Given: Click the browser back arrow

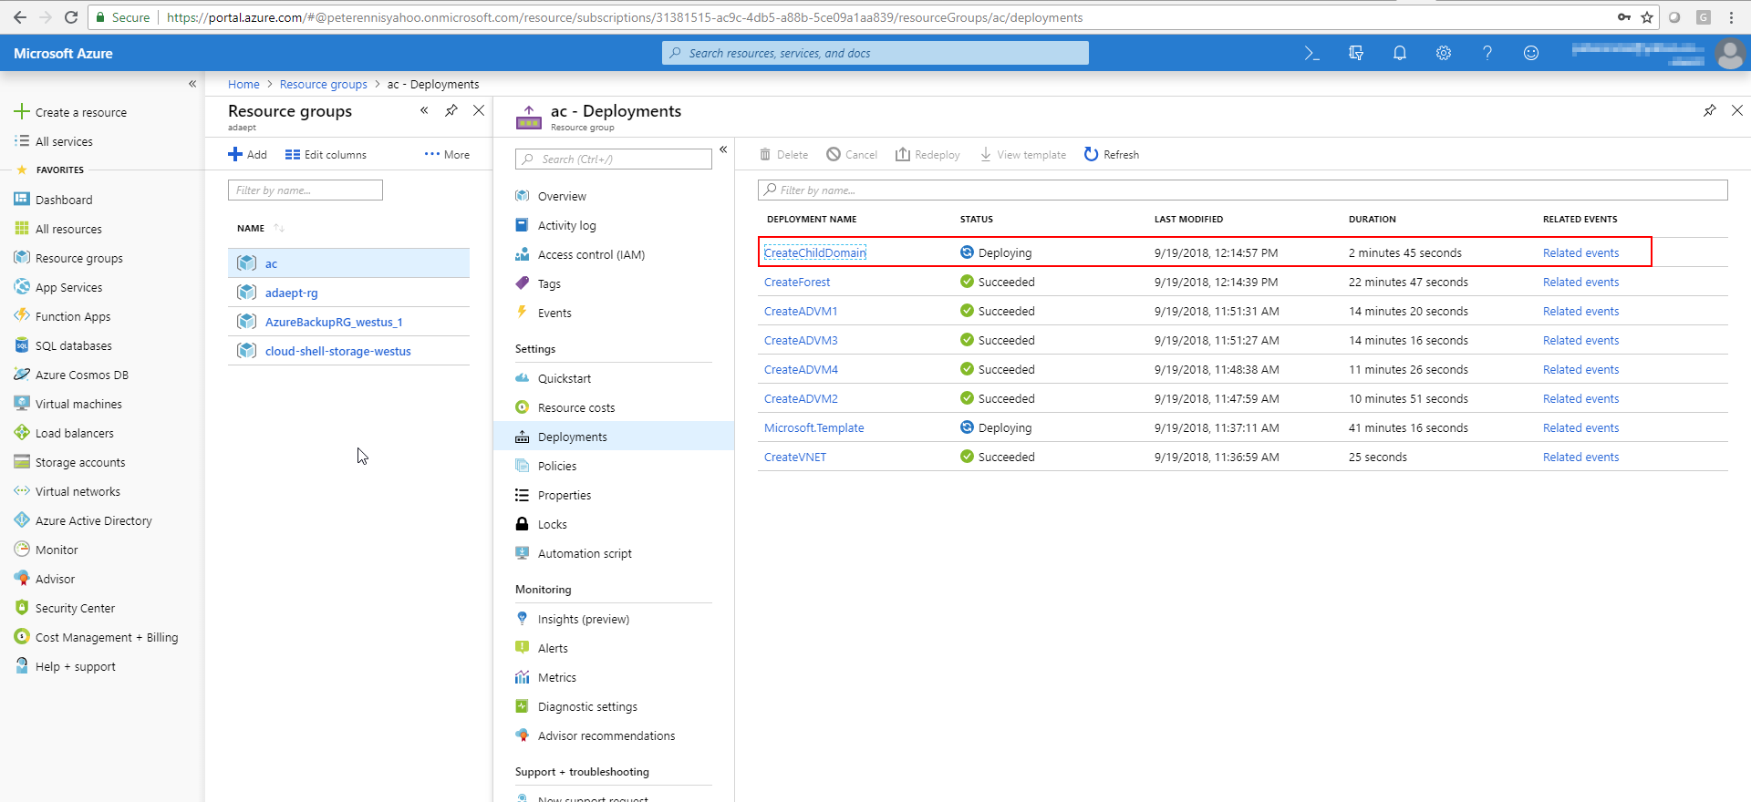Looking at the screenshot, I should point(20,17).
